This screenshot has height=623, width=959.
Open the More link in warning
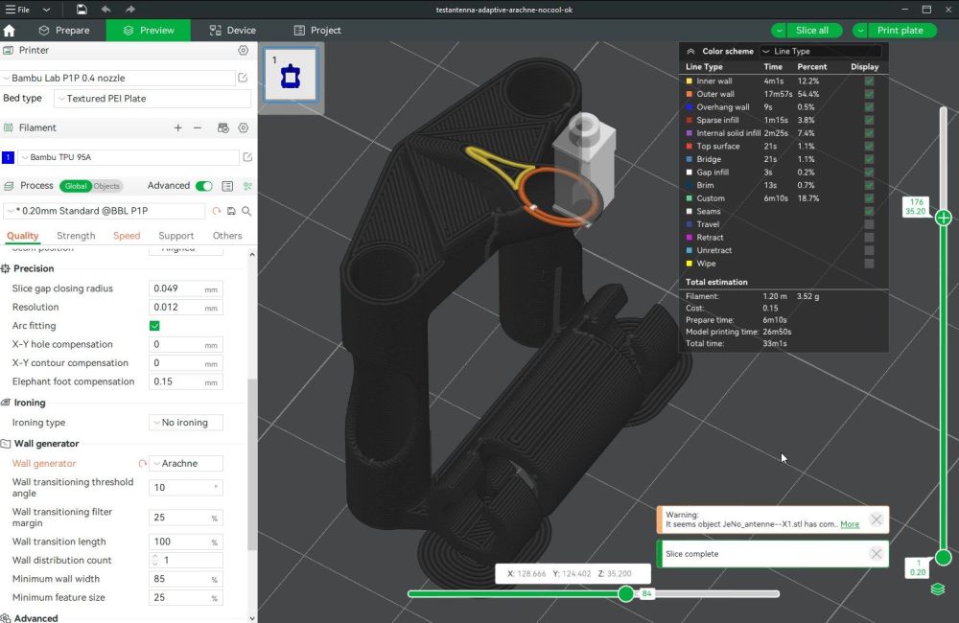(x=850, y=524)
